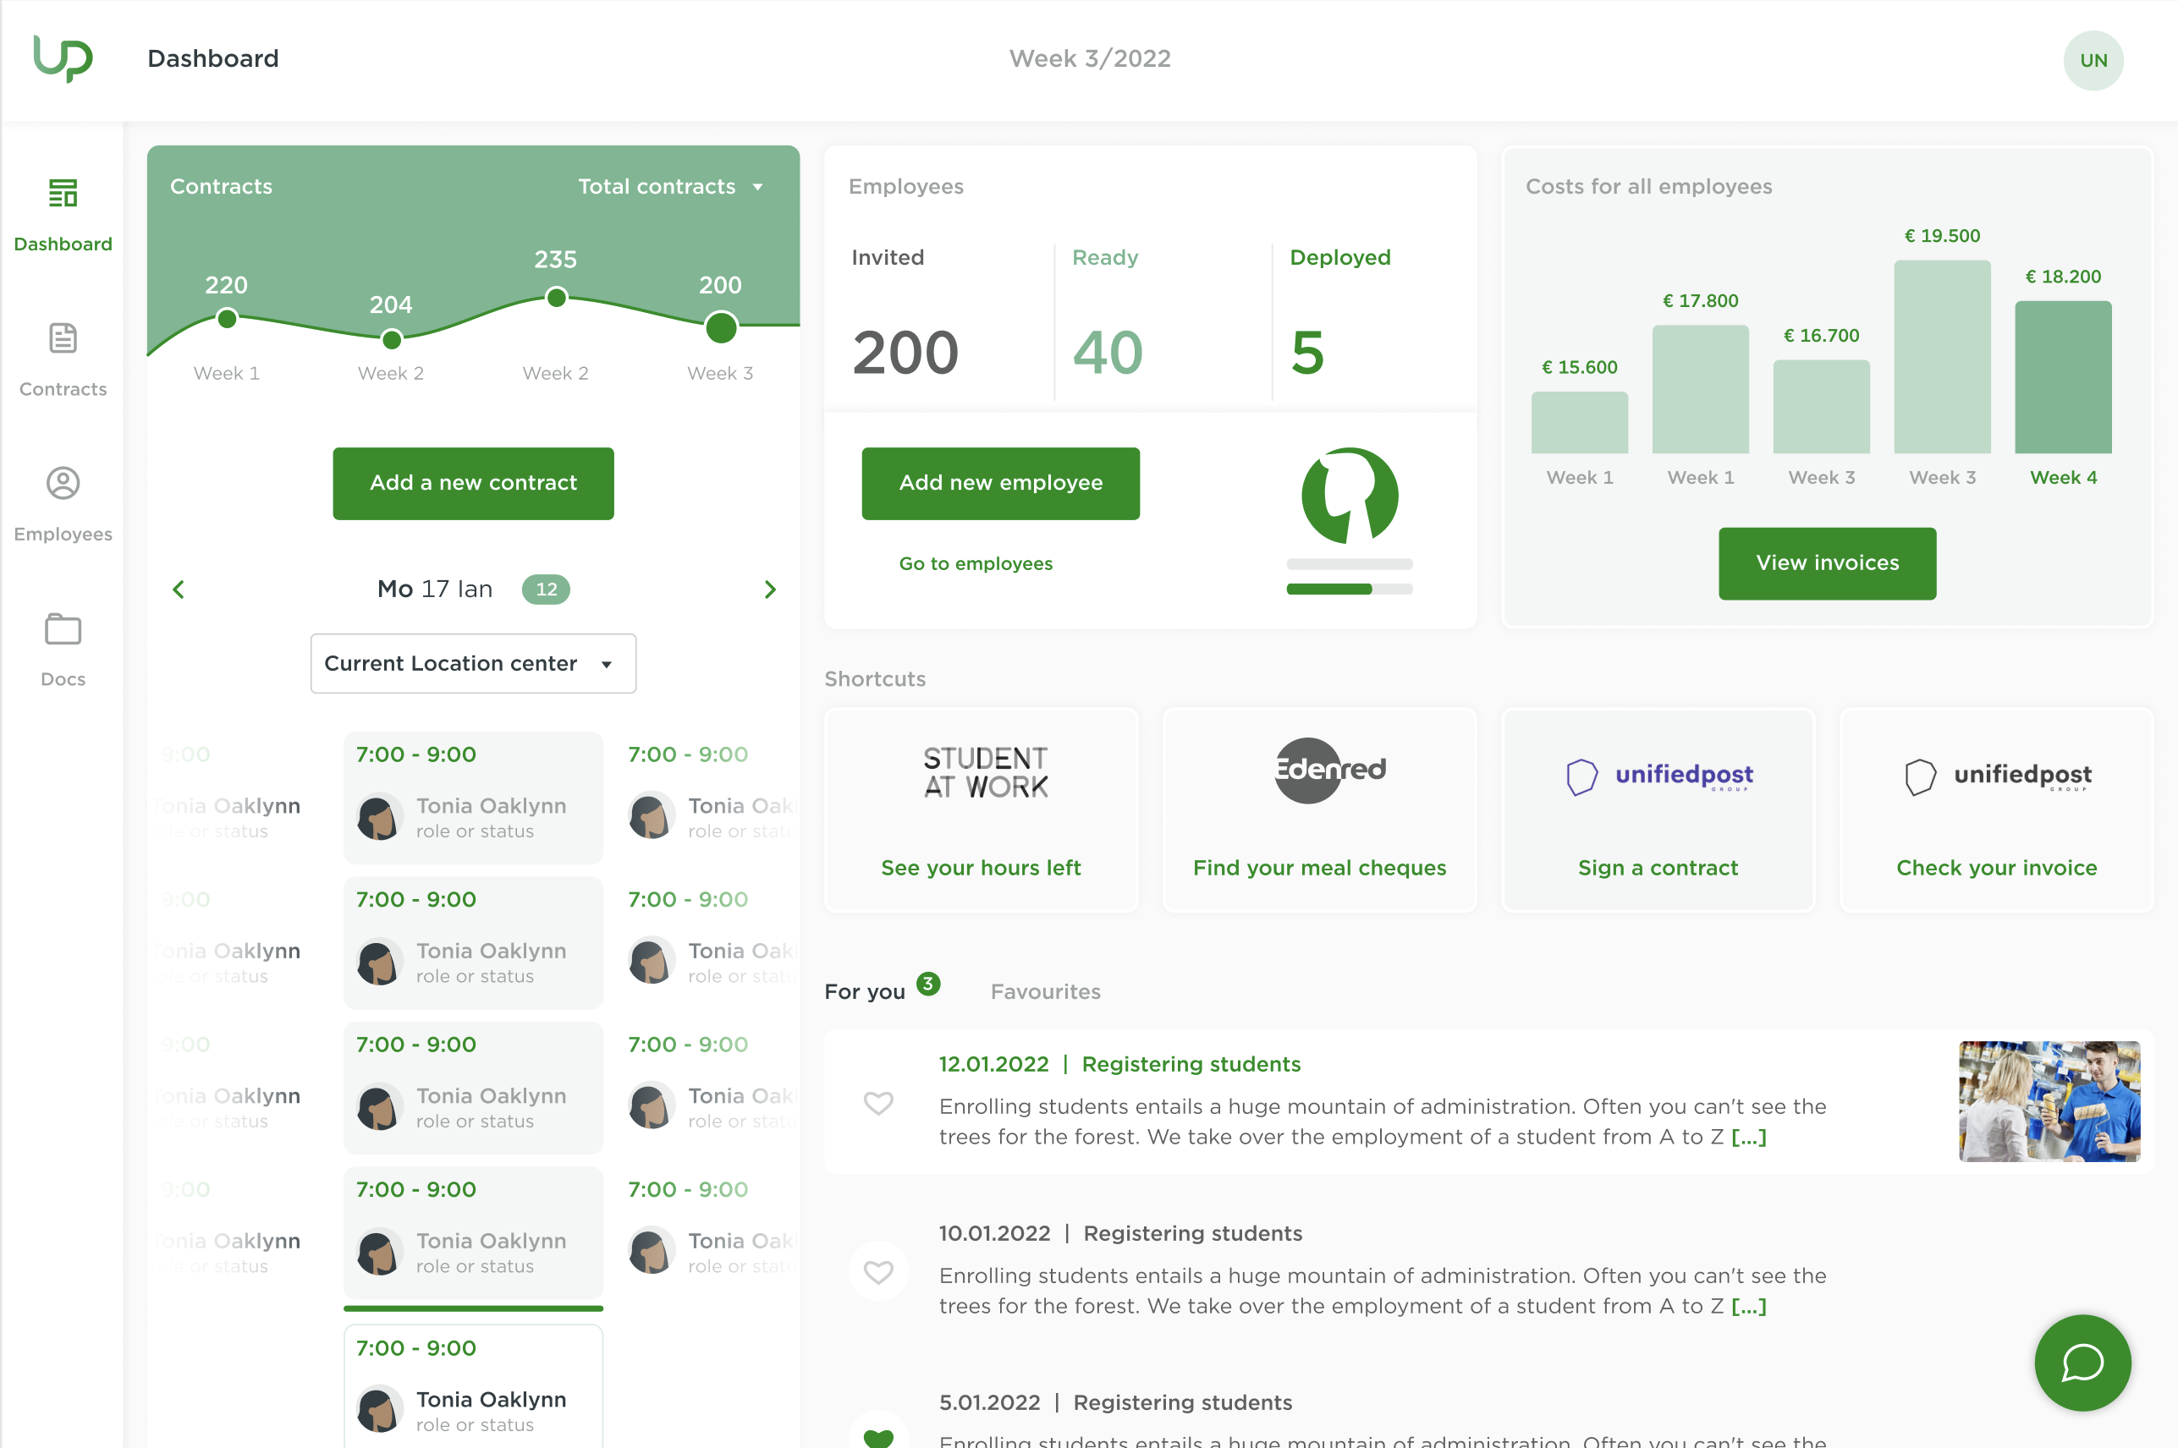
Task: Switch to the Favourites tab
Action: pos(1045,991)
